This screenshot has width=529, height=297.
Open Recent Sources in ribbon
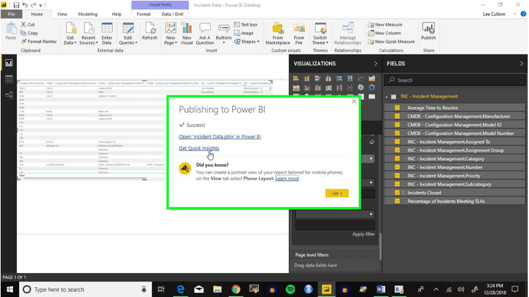coord(88,33)
